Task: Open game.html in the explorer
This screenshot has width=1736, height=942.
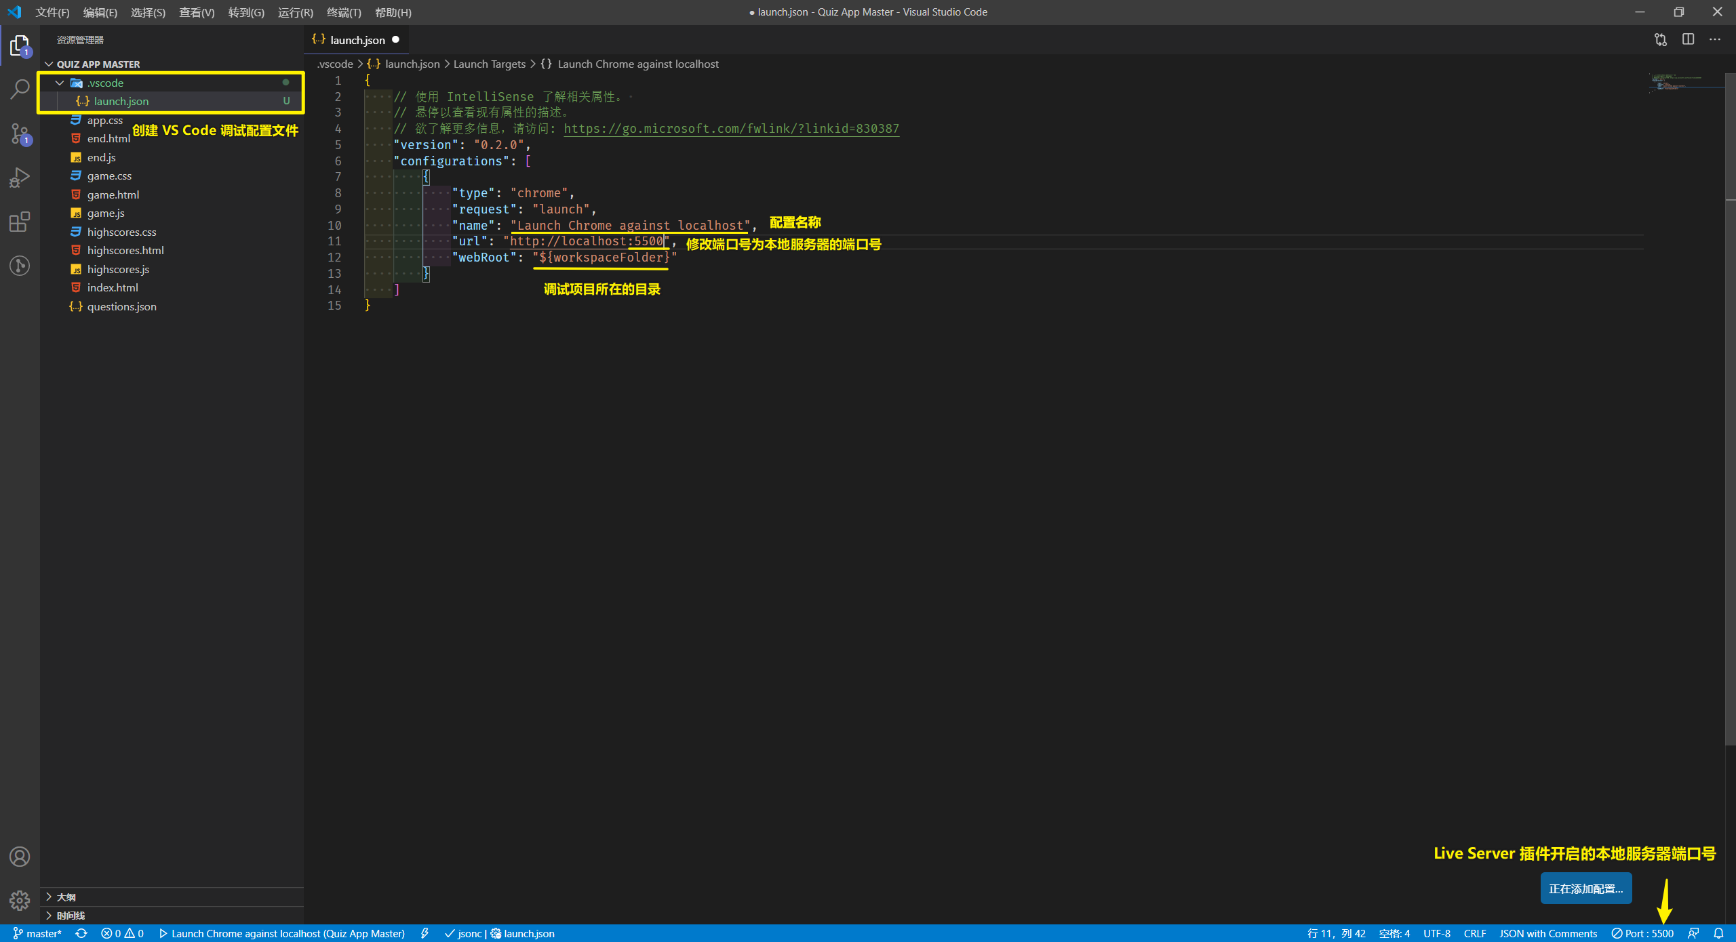Action: (172, 194)
